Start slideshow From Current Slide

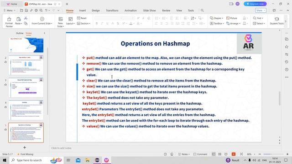tap(42, 21)
